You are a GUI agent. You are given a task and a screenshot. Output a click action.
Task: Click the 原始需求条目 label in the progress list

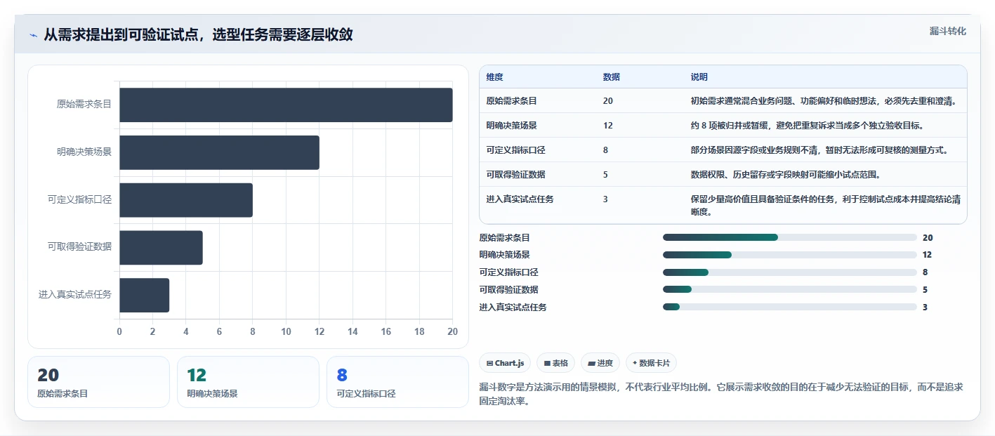tap(504, 238)
